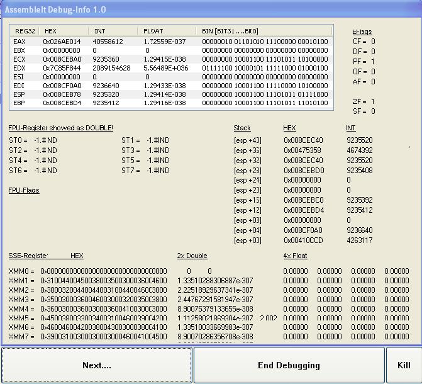Click the 2x Double heading
Screen dimensions: 422x384
tap(192, 256)
